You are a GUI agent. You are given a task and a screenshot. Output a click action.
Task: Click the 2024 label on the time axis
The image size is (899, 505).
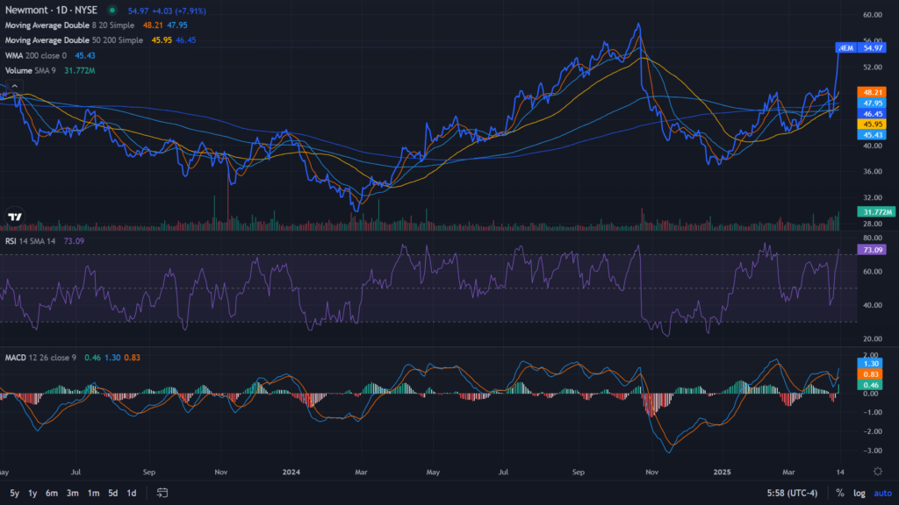click(291, 472)
